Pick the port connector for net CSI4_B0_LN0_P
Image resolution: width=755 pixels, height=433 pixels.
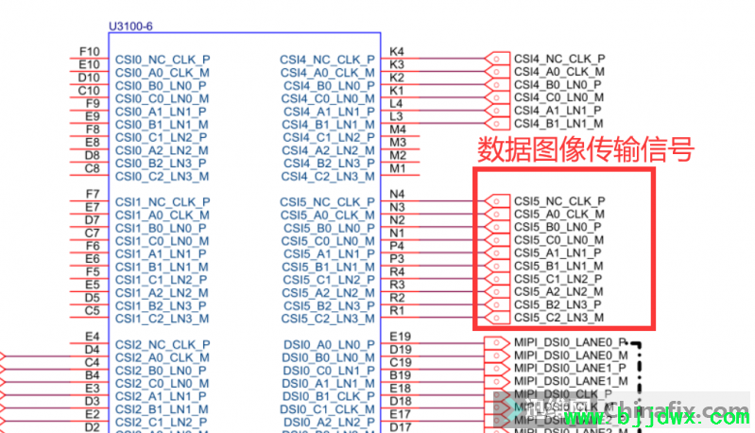point(497,85)
